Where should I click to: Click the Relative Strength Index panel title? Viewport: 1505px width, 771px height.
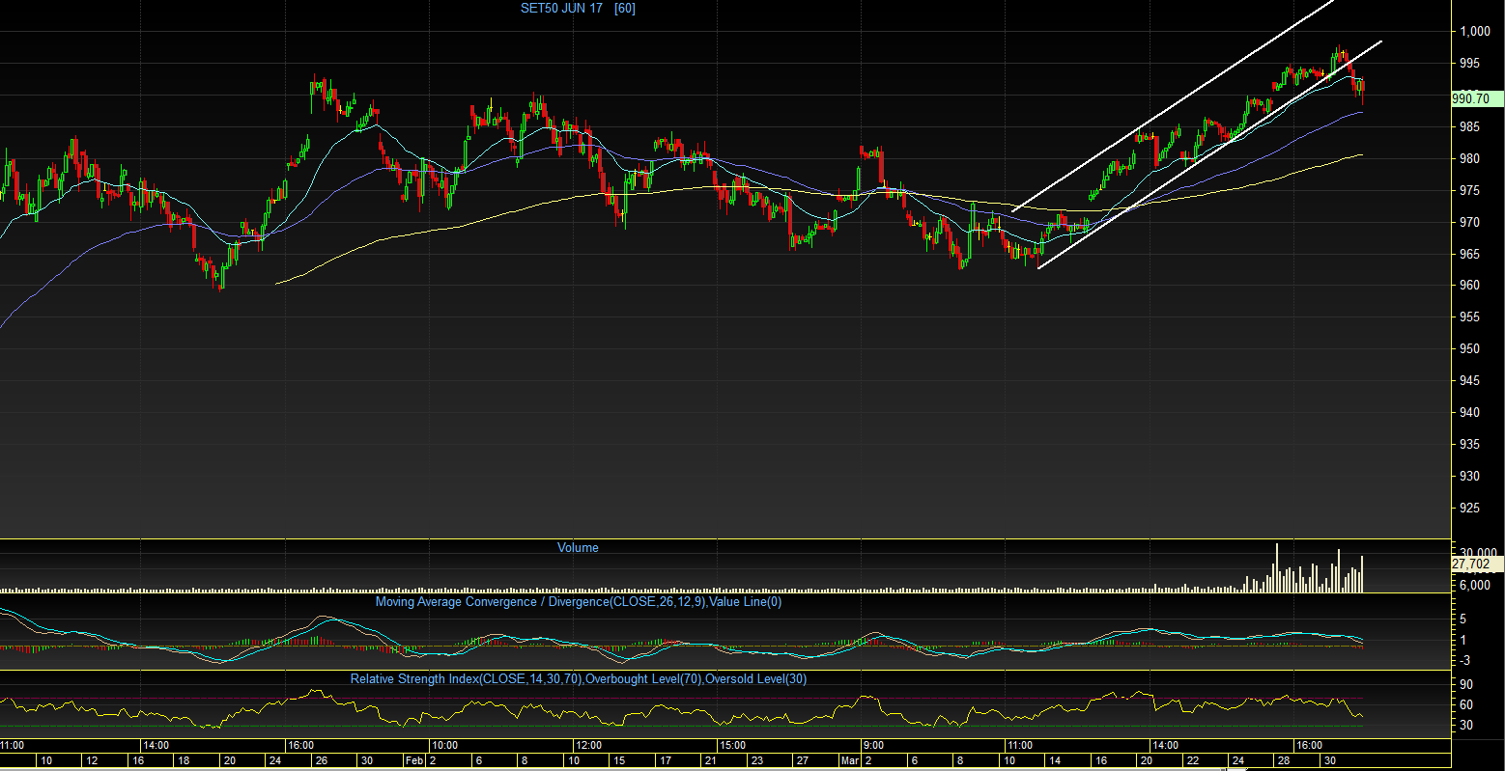pyautogui.click(x=579, y=679)
